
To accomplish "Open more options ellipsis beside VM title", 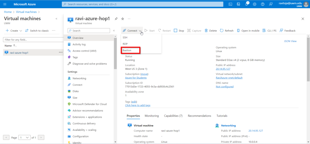I will tap(129, 19).
